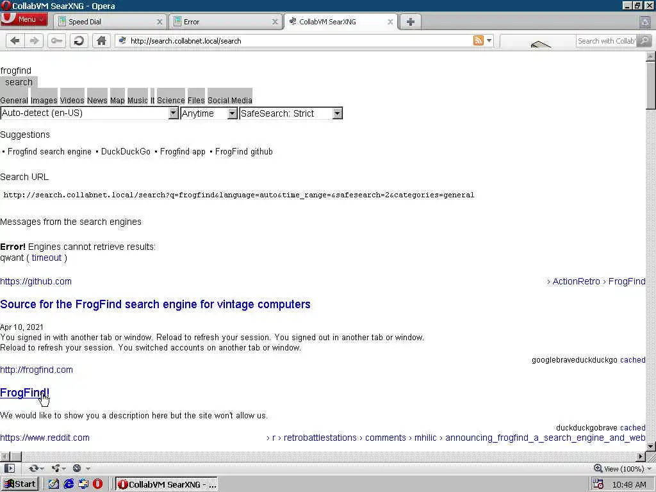Open cached link for duckduckgobrave result
656x492 pixels.
point(632,427)
